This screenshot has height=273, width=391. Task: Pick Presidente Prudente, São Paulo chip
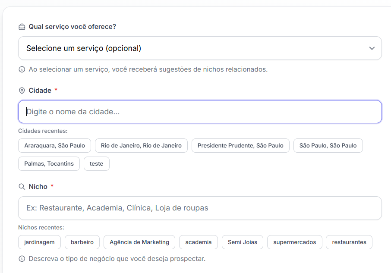click(x=240, y=146)
